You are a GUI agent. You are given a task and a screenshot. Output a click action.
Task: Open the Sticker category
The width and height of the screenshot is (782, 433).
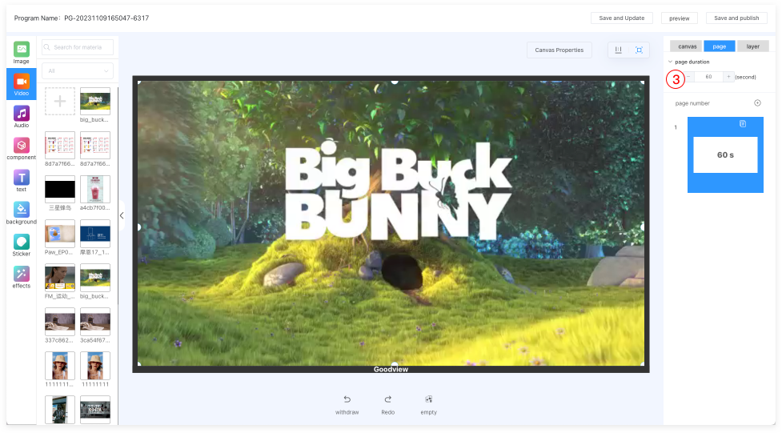click(21, 245)
